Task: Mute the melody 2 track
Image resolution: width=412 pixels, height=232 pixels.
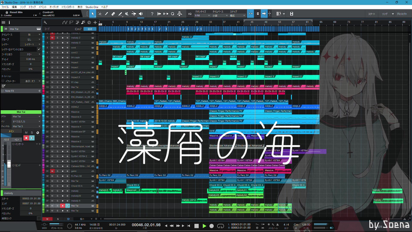Action: (x=52, y=38)
